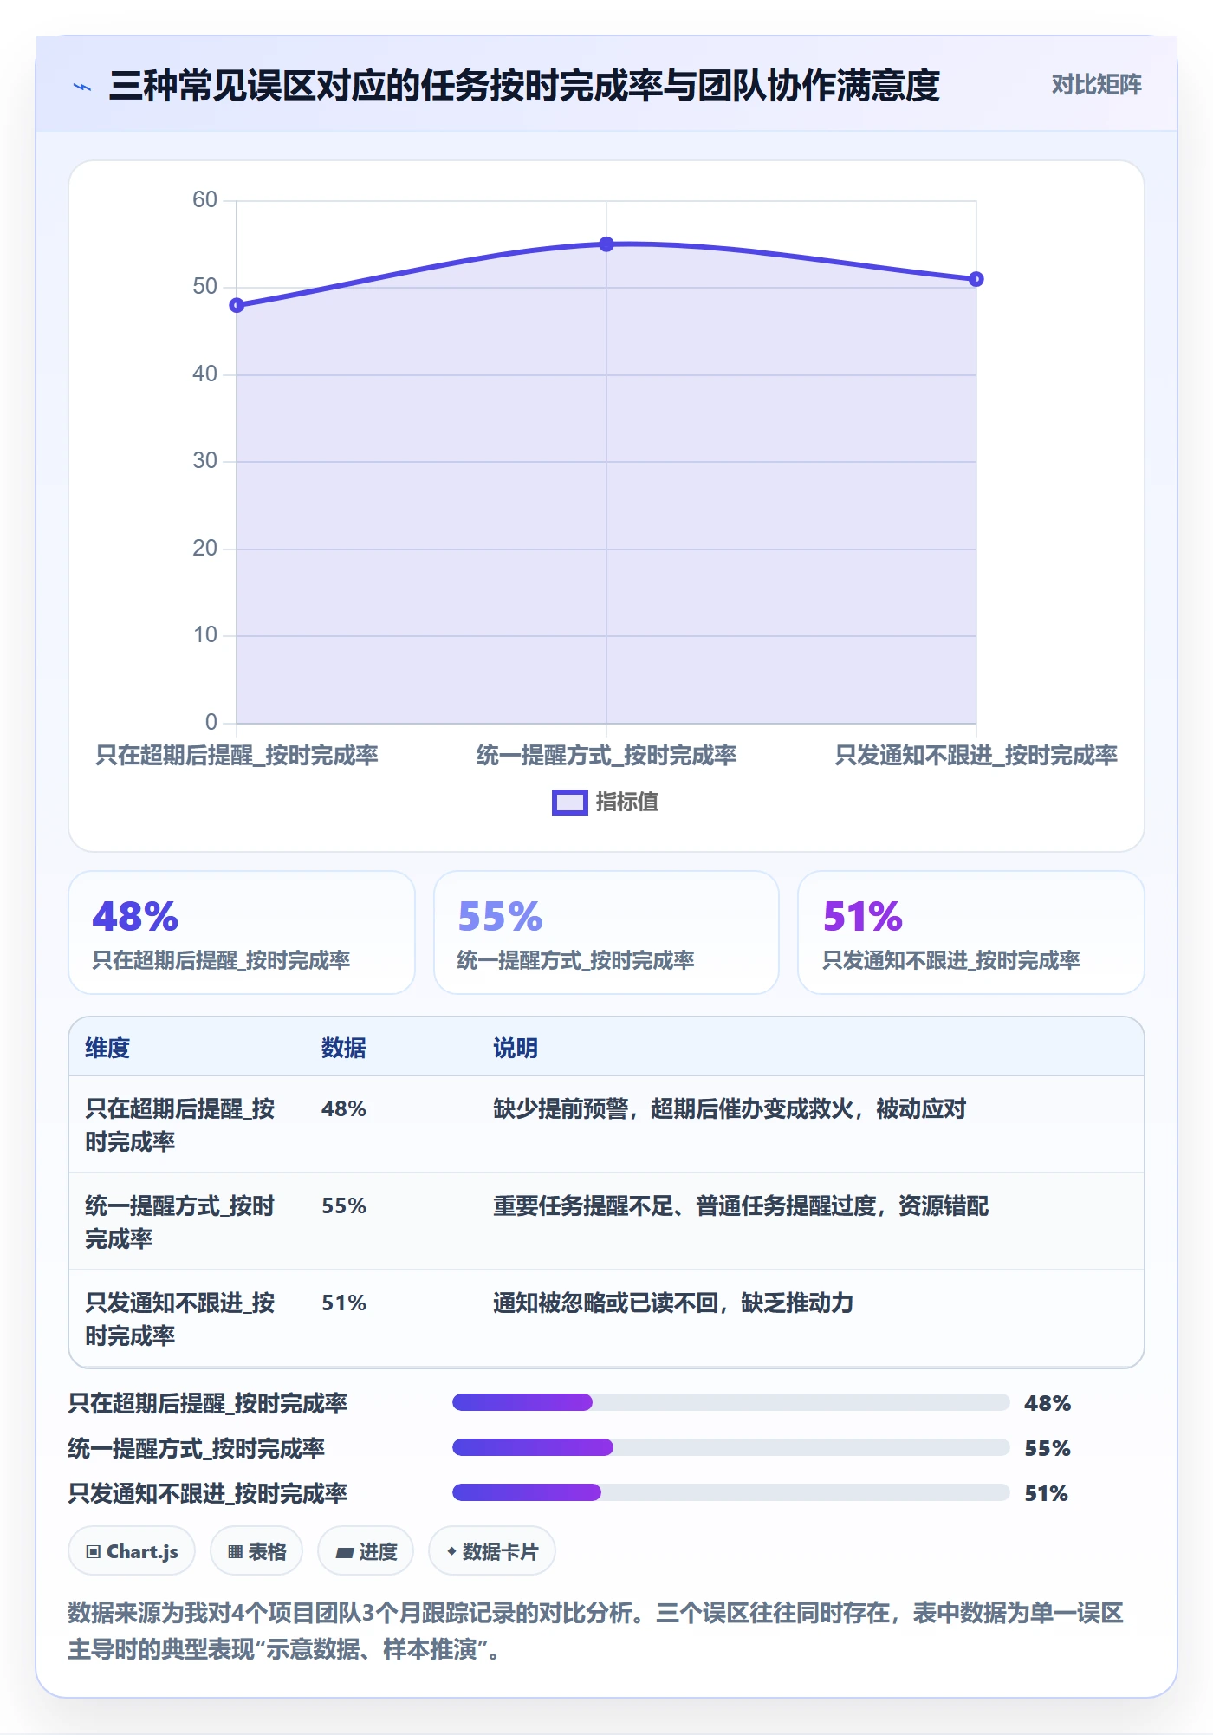Toggle the 指标值 legend swatch
This screenshot has height=1735, width=1213.
(569, 803)
